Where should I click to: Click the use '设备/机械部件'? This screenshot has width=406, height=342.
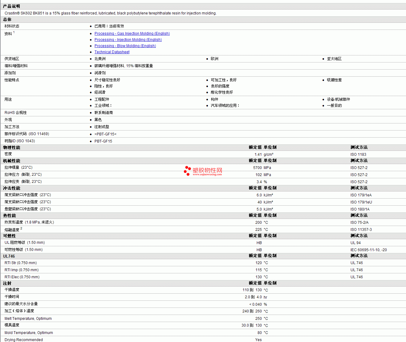point(339,99)
